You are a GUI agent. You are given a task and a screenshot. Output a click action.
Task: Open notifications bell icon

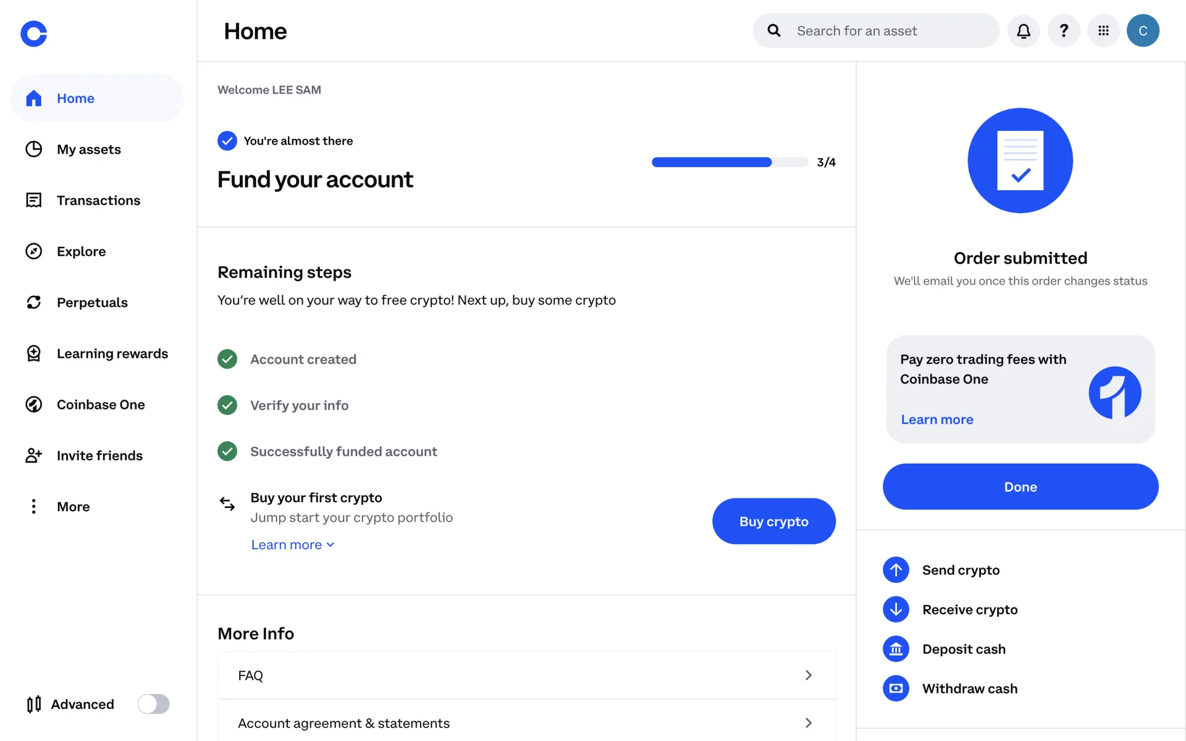[1024, 31]
